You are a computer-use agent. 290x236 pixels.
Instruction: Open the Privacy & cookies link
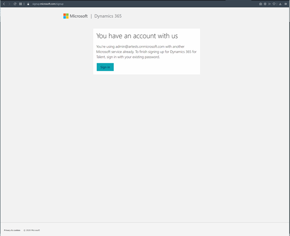tap(12, 230)
